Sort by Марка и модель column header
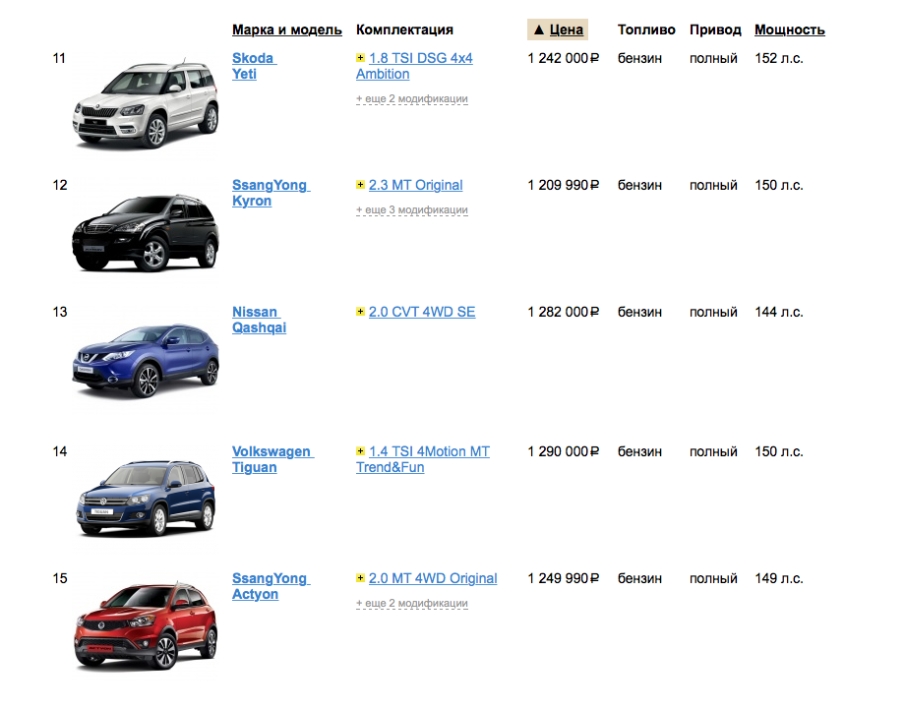This screenshot has width=905, height=709. coord(287,30)
